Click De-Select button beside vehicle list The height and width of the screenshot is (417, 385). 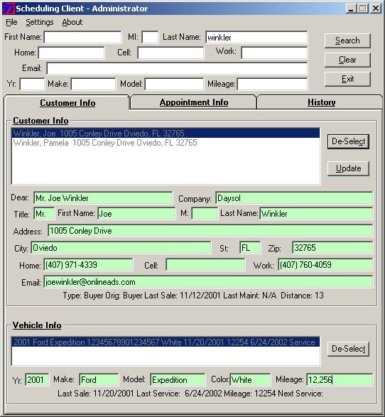tap(348, 349)
